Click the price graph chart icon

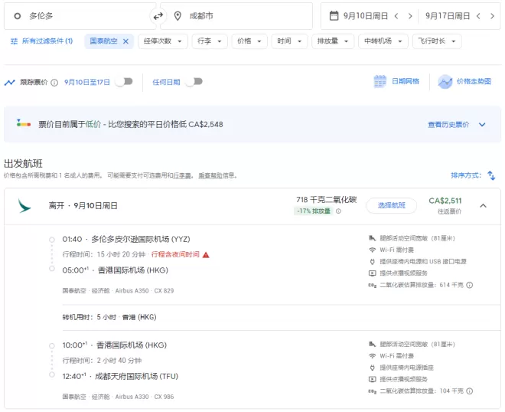pyautogui.click(x=445, y=82)
